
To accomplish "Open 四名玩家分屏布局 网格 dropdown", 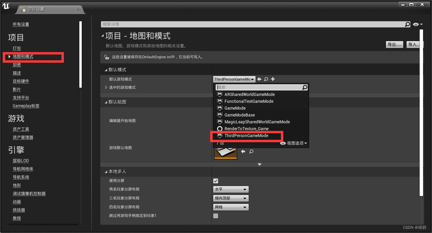I will 231,207.
